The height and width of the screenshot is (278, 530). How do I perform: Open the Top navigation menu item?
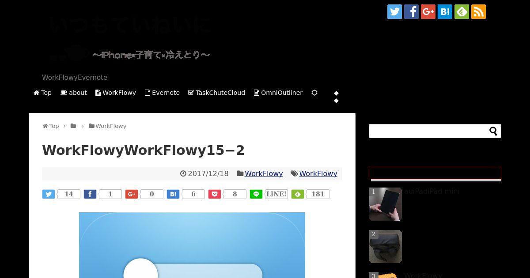(42, 93)
